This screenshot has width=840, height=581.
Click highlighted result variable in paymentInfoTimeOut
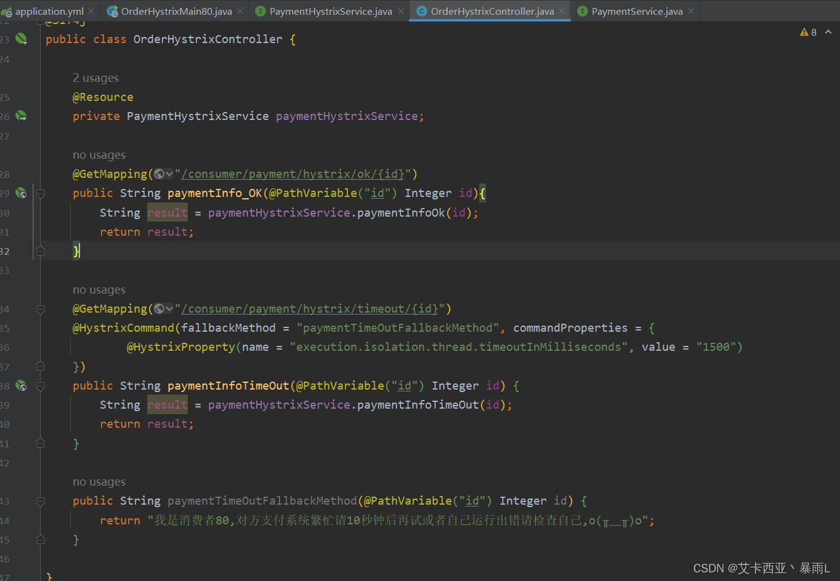[x=168, y=405]
